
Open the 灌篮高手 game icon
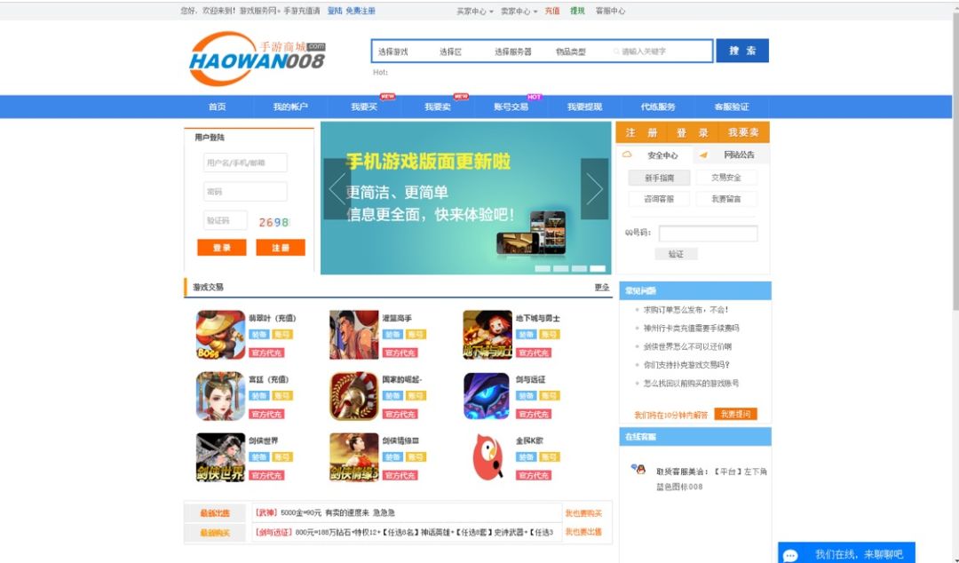tap(354, 335)
